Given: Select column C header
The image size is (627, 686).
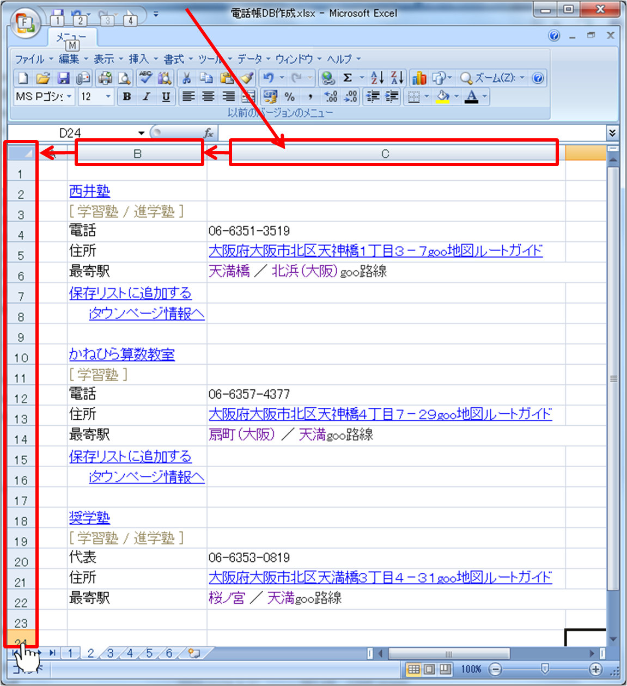Looking at the screenshot, I should click(385, 154).
